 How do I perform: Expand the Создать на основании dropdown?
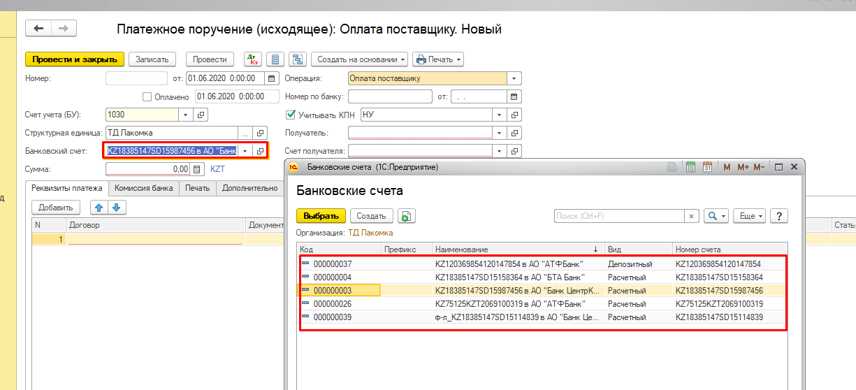tap(359, 59)
